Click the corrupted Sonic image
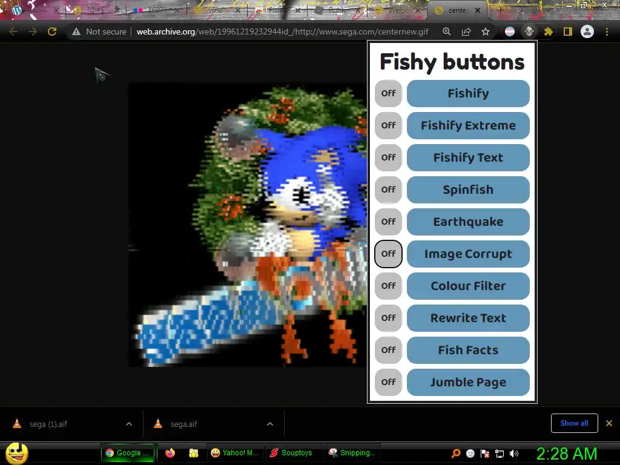Viewport: 620px width, 465px height. pos(248,225)
